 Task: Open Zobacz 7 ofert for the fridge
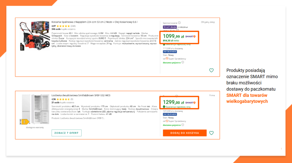[x=66, y=133]
